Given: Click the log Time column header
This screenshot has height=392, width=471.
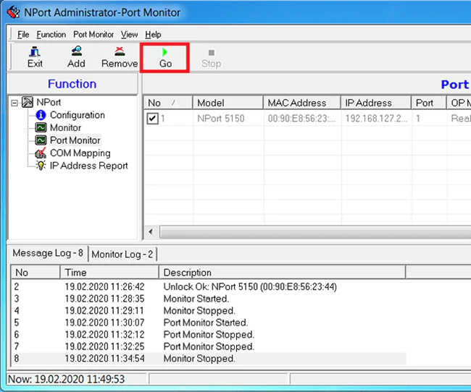Looking at the screenshot, I should pyautogui.click(x=109, y=273).
